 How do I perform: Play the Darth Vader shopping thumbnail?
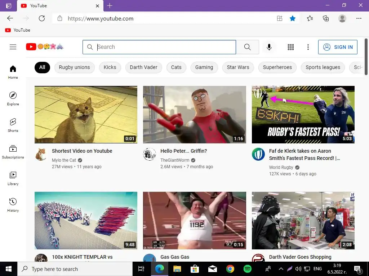(x=303, y=220)
